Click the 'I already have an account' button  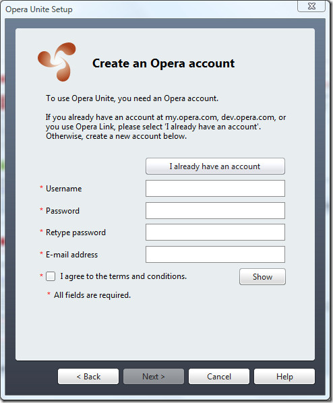215,166
